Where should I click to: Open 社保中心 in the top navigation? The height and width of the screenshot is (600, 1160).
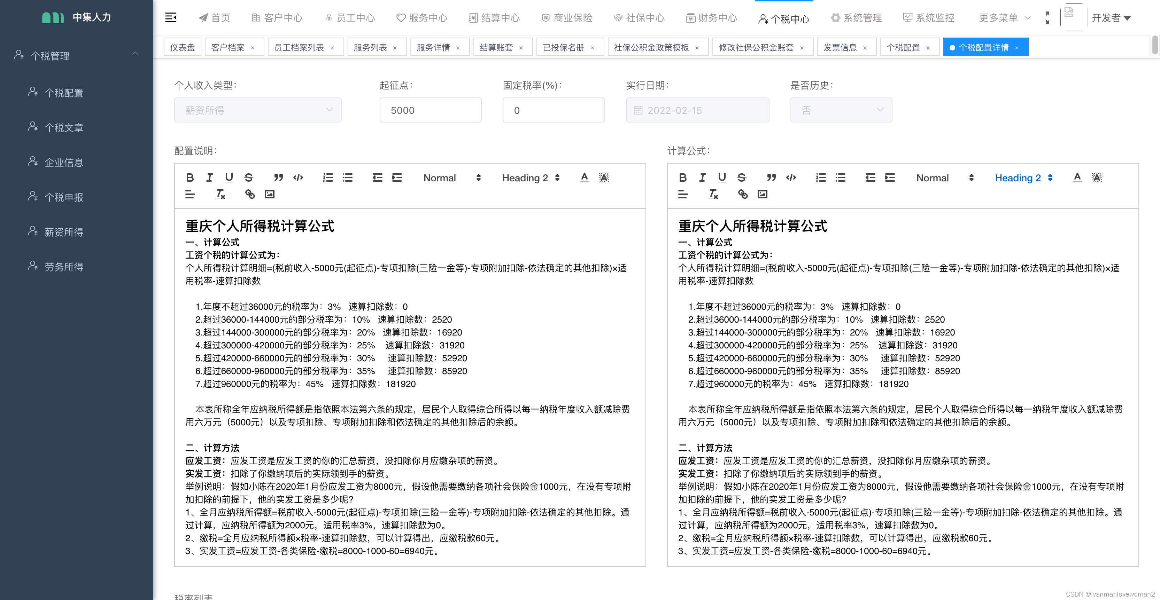[639, 18]
